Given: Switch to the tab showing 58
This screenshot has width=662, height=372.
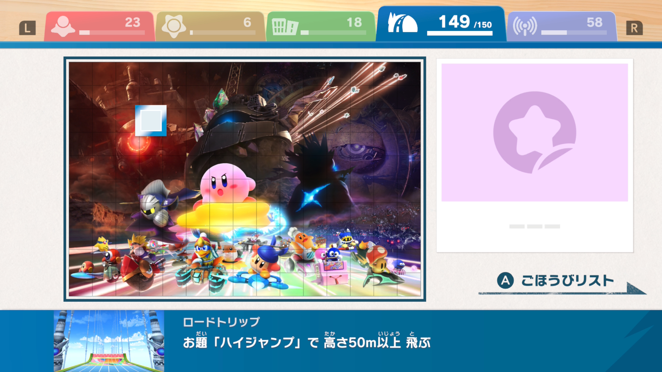Looking at the screenshot, I should click(x=561, y=27).
